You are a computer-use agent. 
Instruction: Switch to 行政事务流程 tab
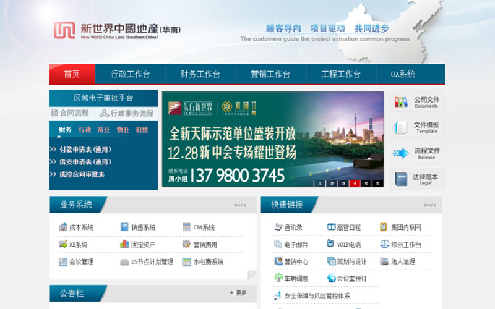pyautogui.click(x=127, y=113)
